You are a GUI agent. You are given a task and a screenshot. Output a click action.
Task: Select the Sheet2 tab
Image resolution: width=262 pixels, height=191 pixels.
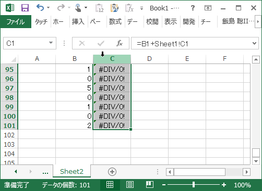pyautogui.click(x=72, y=171)
